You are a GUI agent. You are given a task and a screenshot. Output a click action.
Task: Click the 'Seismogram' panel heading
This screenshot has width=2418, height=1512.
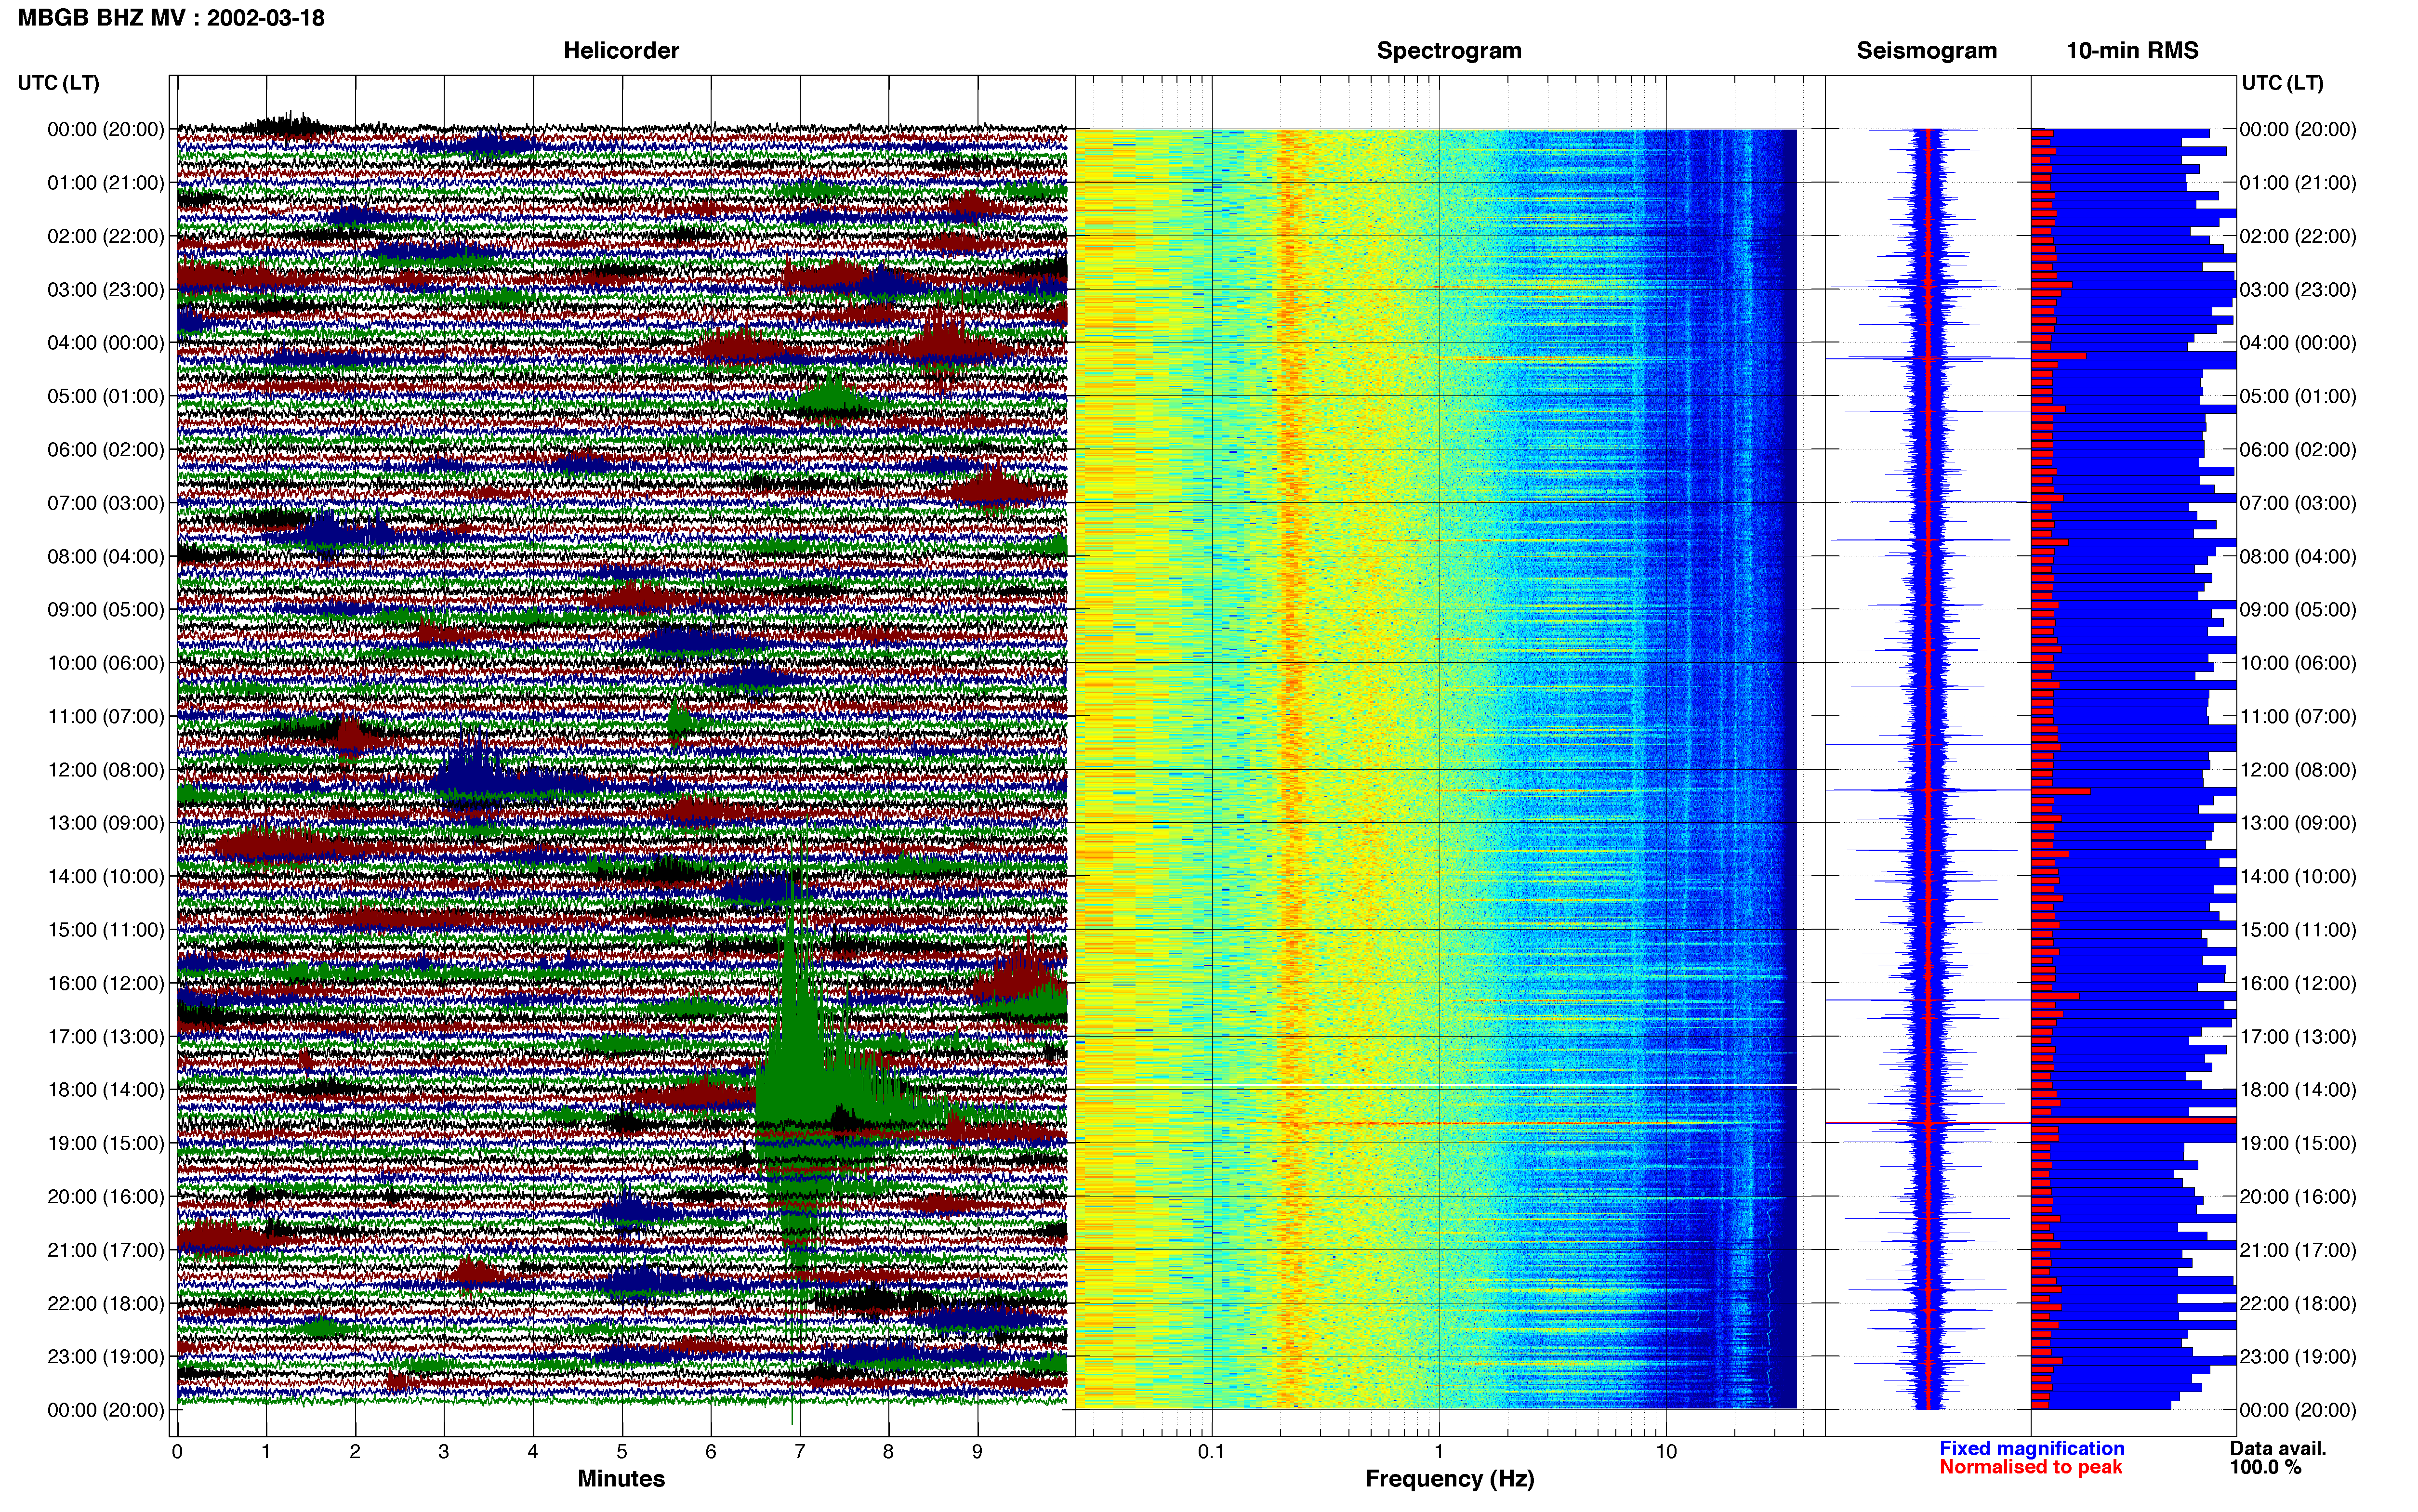pyautogui.click(x=1926, y=51)
